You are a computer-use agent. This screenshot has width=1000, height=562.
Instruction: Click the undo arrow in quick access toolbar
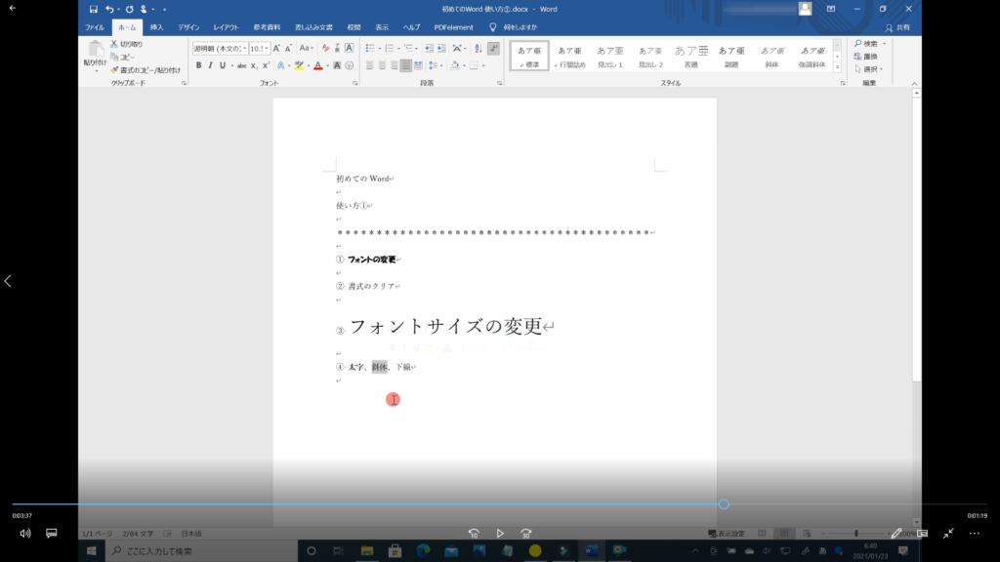coord(110,9)
